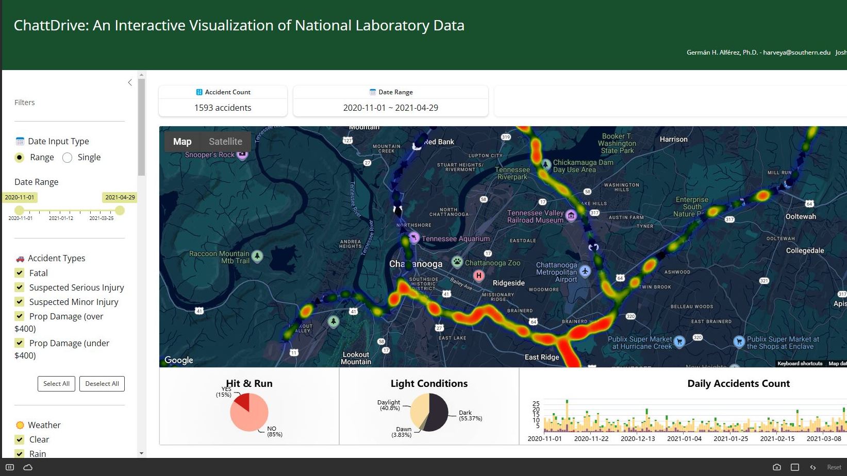Image resolution: width=847 pixels, height=476 pixels.
Task: Click the sidebar scrollbar down arrow
Action: 141,453
